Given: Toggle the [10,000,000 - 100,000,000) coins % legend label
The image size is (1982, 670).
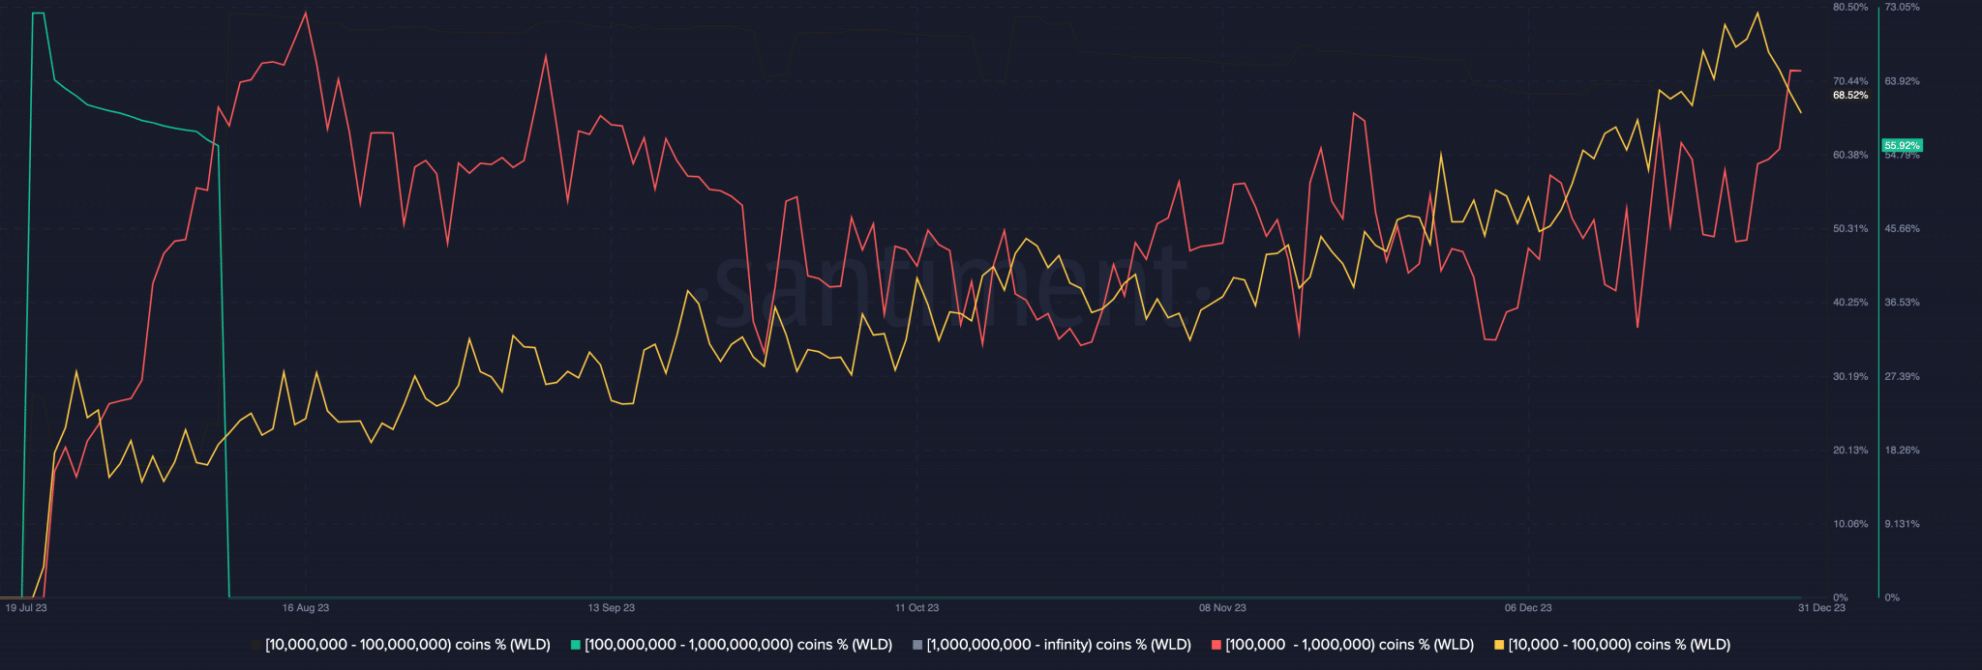Looking at the screenshot, I should (x=407, y=645).
